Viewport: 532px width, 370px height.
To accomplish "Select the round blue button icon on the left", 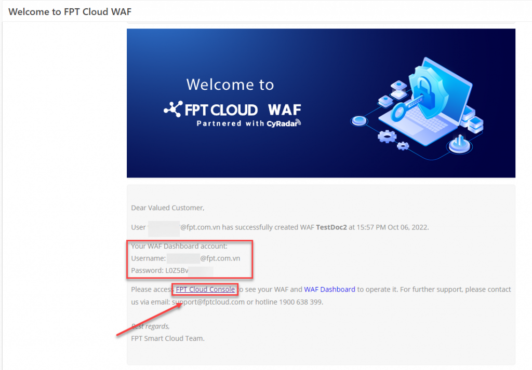I will pos(360,120).
